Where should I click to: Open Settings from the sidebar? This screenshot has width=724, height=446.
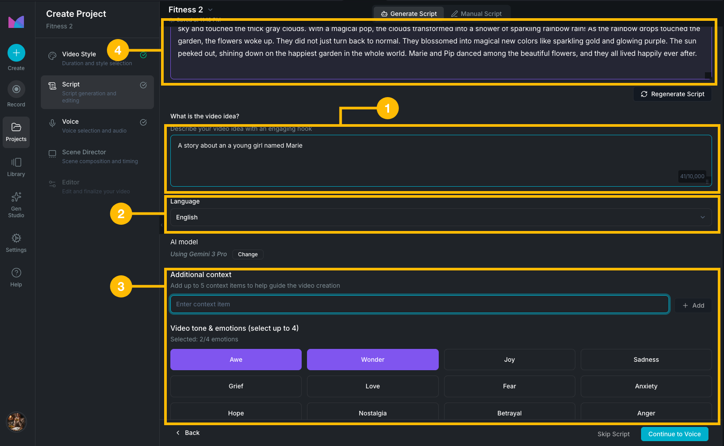coord(16,243)
